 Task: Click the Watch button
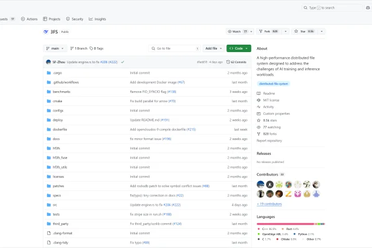tap(237, 32)
